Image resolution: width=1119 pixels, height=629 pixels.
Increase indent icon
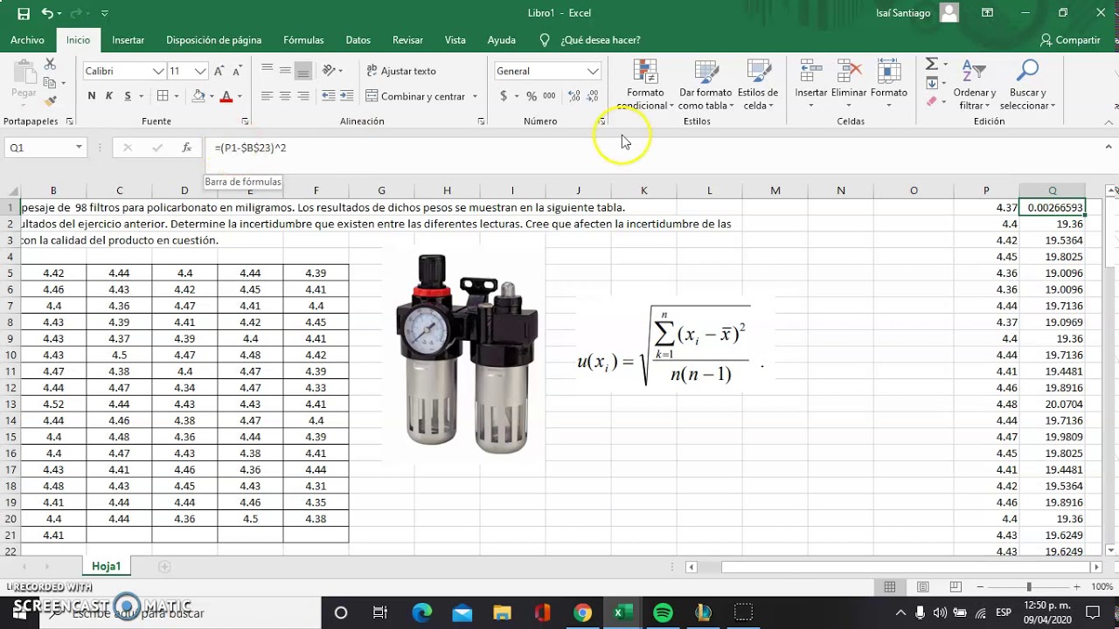[x=346, y=96]
